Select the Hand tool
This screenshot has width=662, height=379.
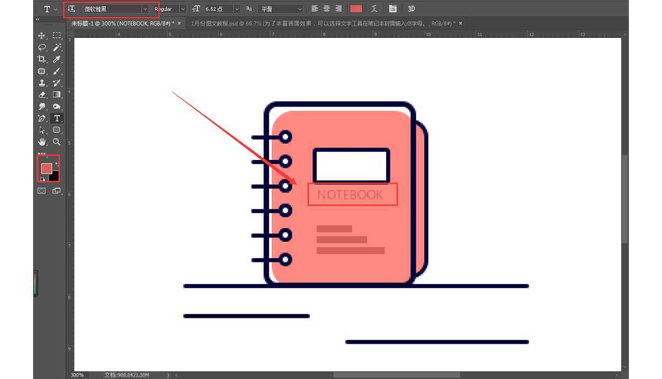(41, 142)
